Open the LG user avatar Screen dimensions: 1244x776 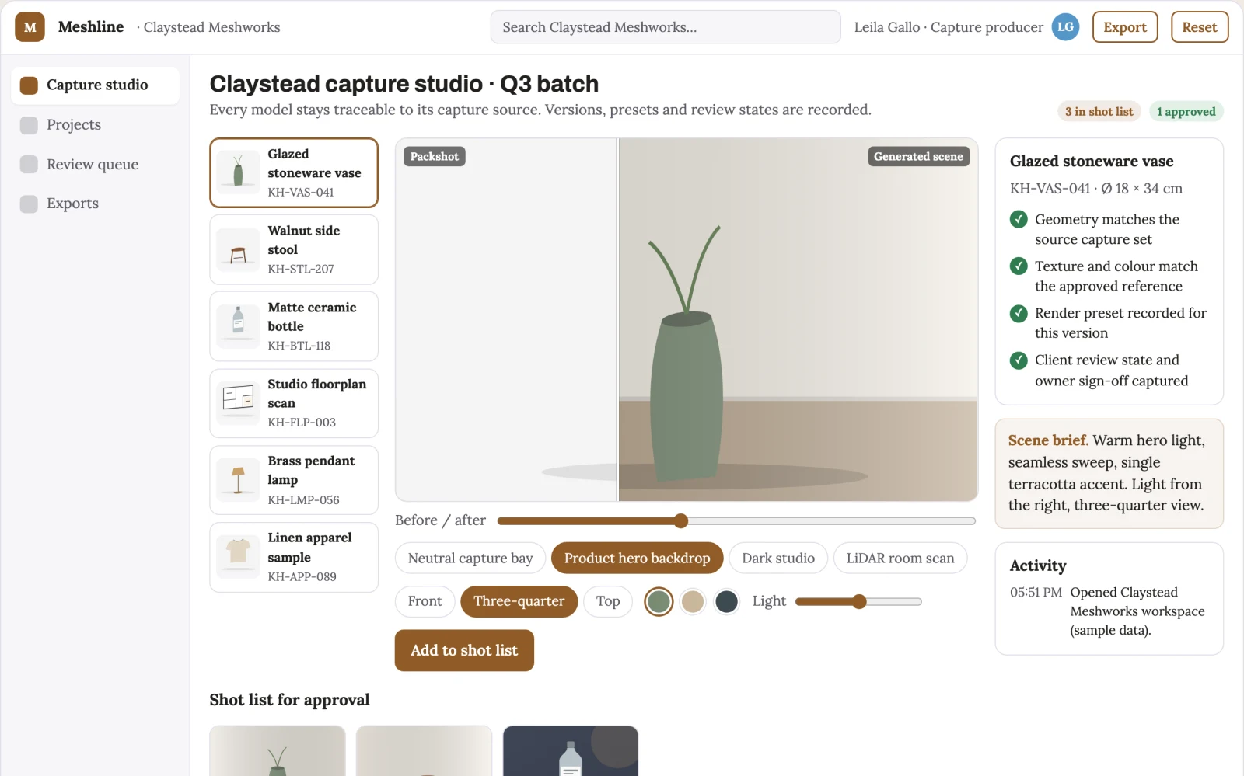tap(1065, 27)
